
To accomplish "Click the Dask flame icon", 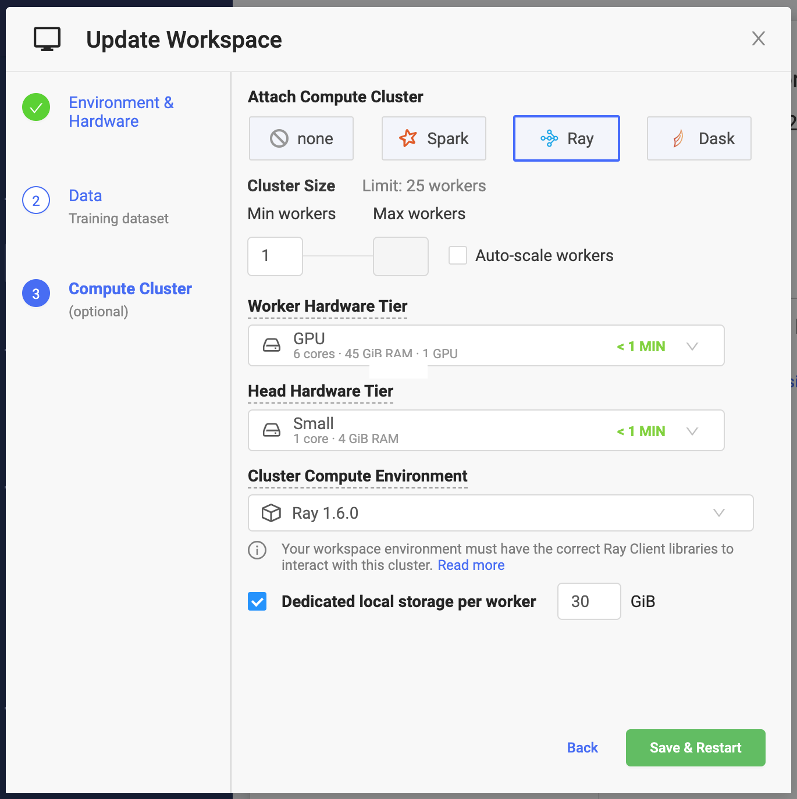I will [678, 138].
